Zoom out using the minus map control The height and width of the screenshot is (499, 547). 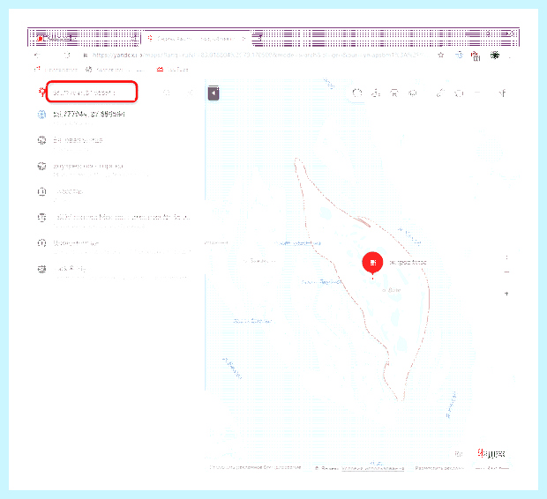[x=506, y=272]
